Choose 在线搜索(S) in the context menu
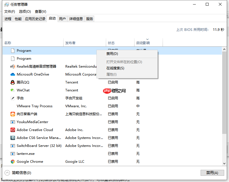Screen dimensions: 229x182 pos(127,68)
